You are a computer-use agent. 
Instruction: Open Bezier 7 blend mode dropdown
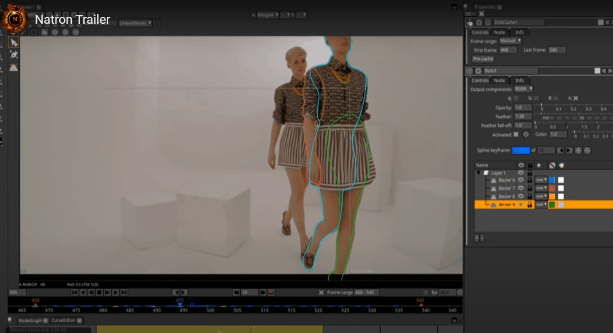pos(541,188)
